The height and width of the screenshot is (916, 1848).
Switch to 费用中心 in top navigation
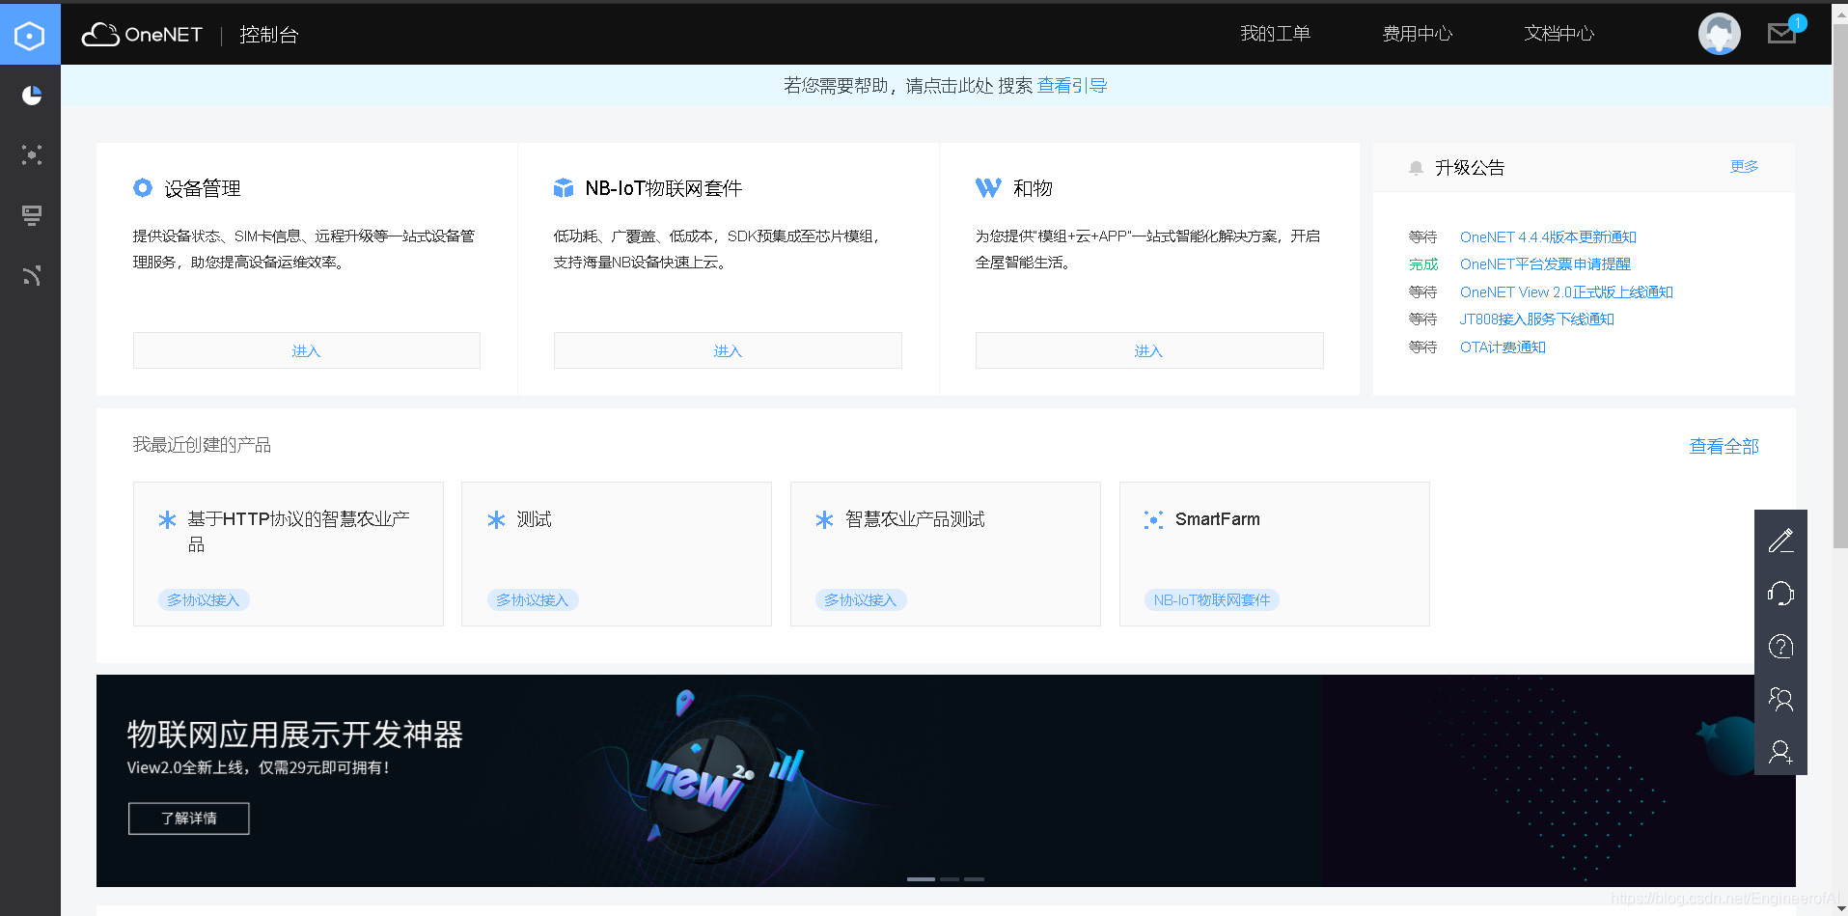click(1417, 33)
